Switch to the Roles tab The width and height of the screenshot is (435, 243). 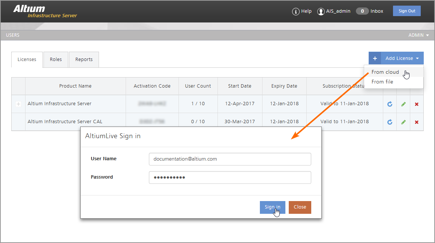(x=56, y=60)
